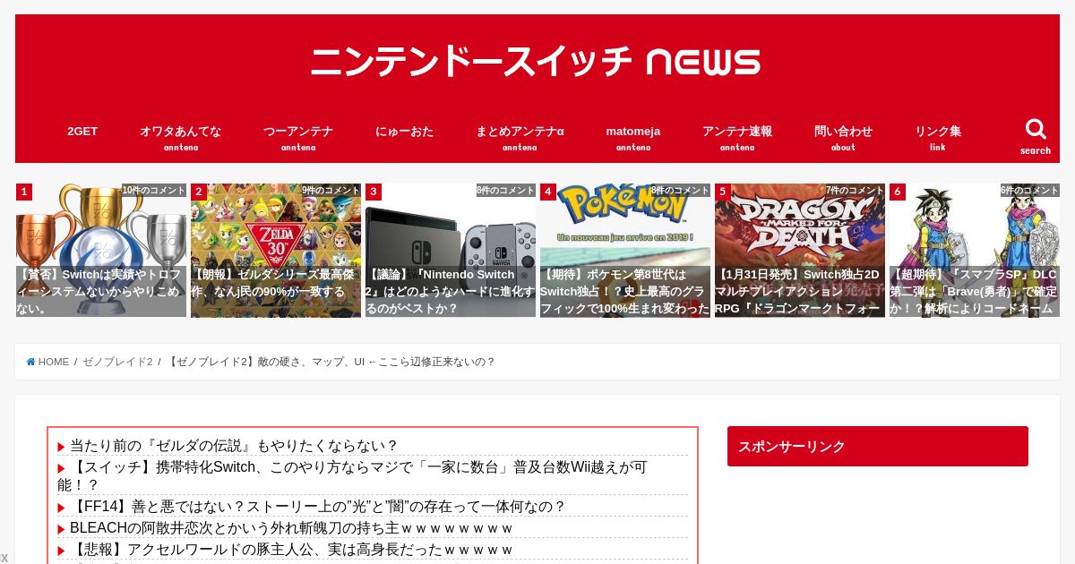Open 【朗報】ゼルダシリーズ最高傑作 headline

point(276,291)
